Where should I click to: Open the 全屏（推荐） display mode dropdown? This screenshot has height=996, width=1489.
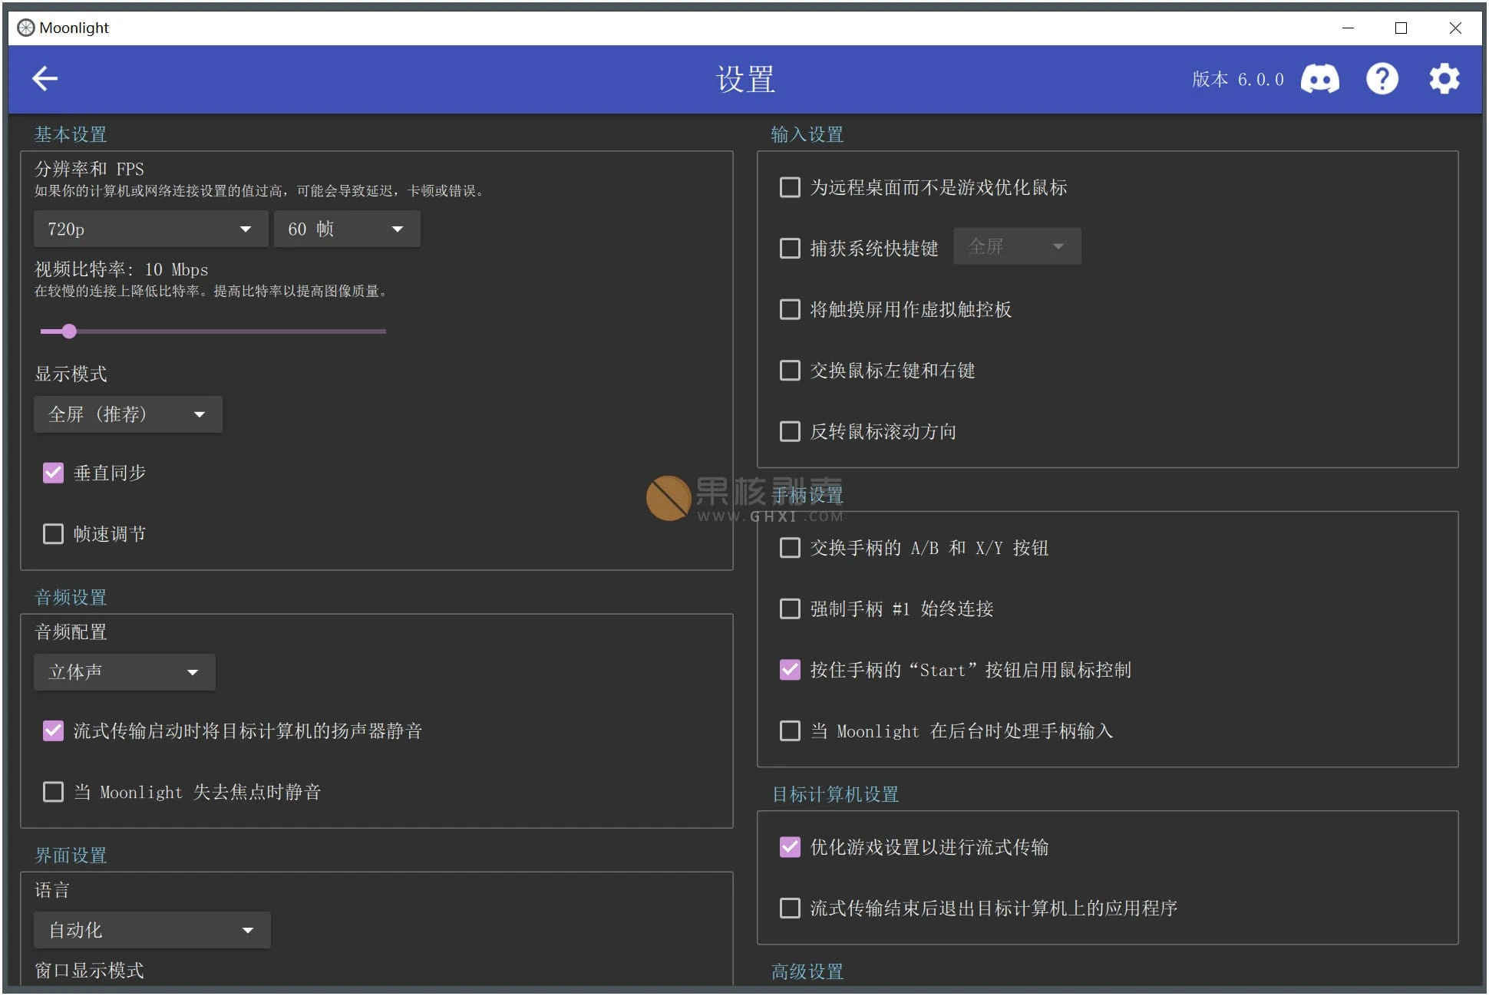tap(128, 414)
